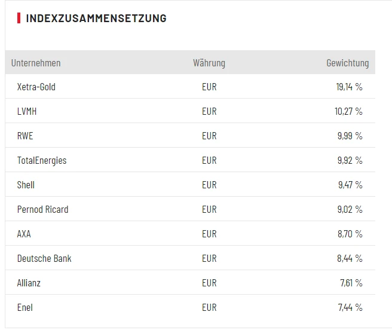Click the Währung column header

209,63
